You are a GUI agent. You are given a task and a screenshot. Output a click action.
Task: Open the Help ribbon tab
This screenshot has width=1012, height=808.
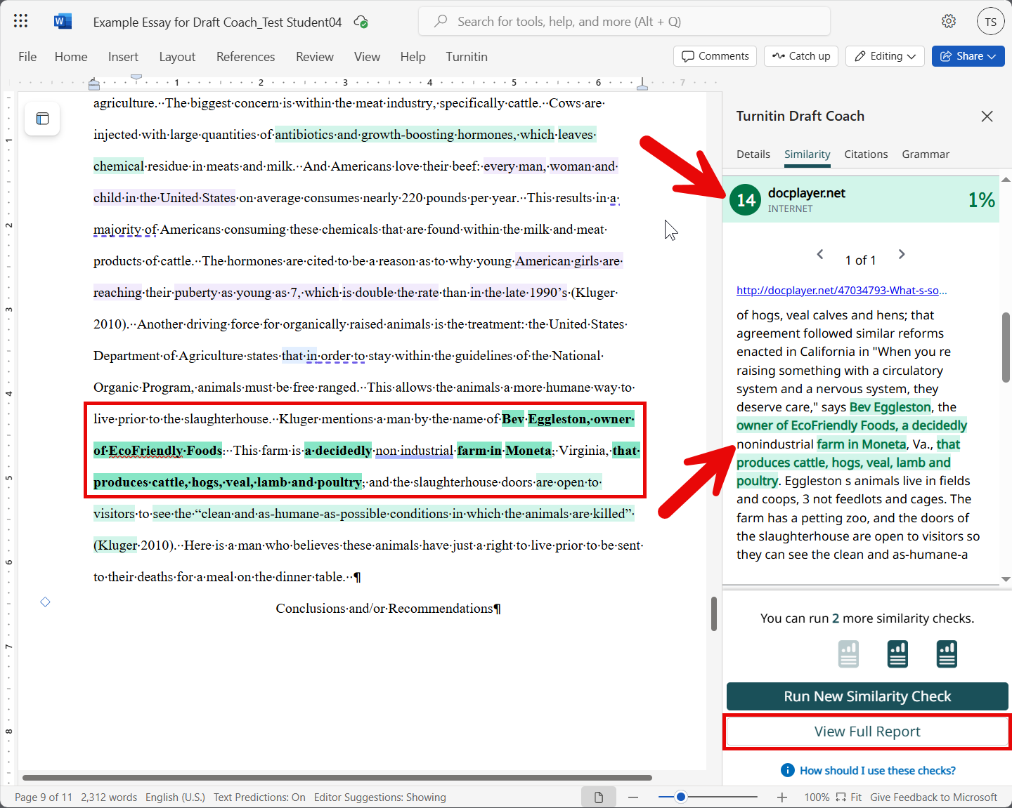tap(413, 57)
